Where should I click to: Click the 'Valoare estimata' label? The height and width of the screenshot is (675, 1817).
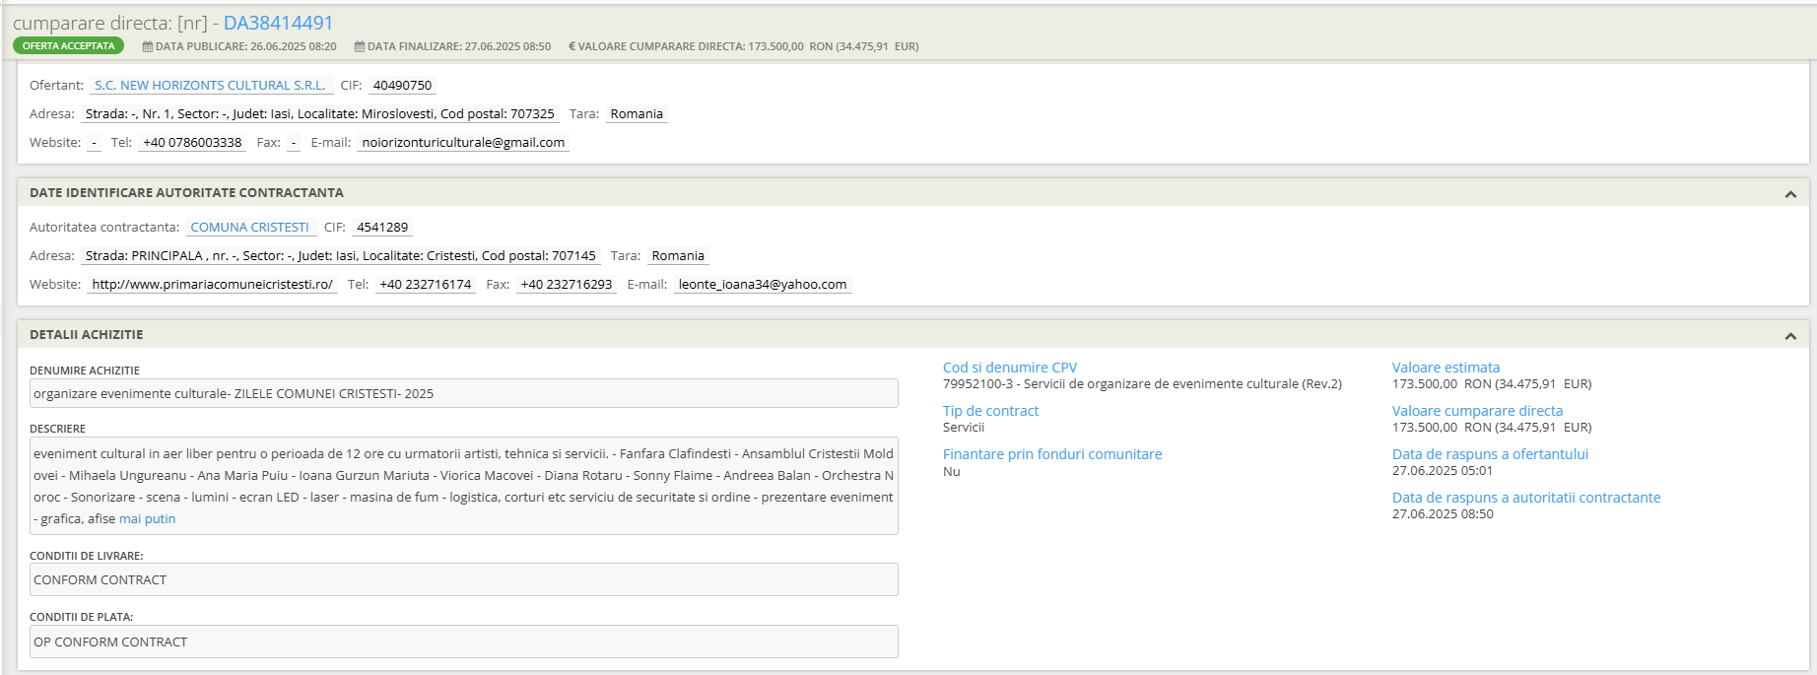tap(1446, 368)
